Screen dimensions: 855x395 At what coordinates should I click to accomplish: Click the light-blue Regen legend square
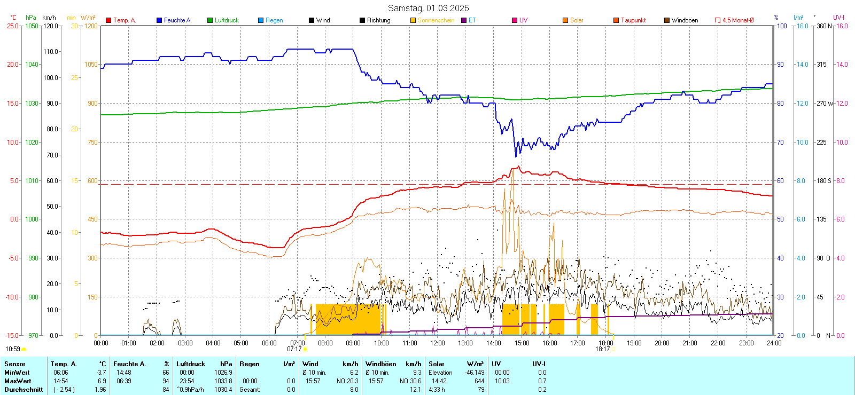[x=261, y=20]
